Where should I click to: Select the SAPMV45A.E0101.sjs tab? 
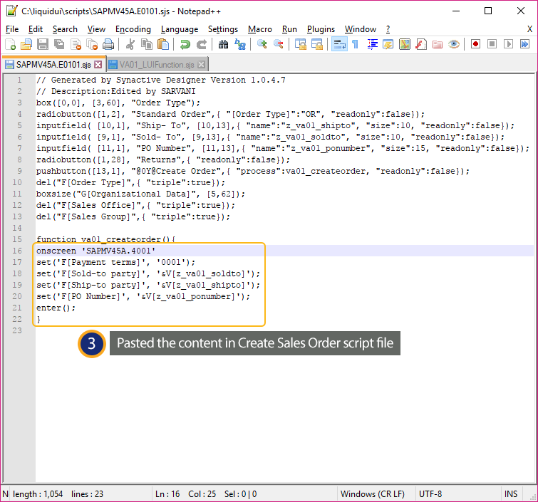pos(53,65)
